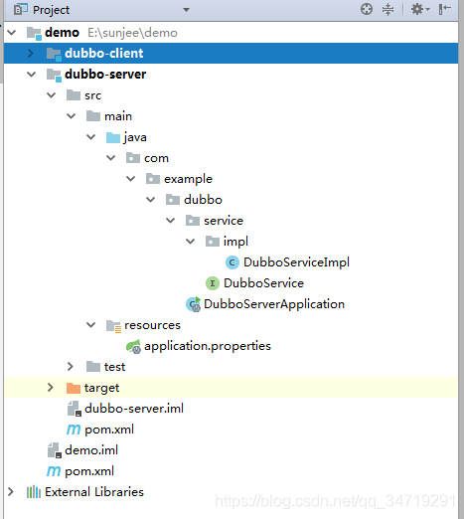Collapse the java source folder
Screen dimensions: 464x519
click(x=91, y=137)
